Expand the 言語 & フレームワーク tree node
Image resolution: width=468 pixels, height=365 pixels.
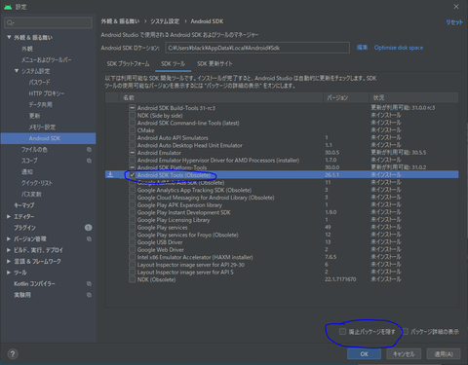(9, 261)
